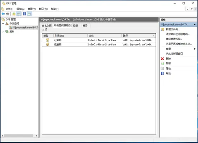This screenshot has width=198, height=143.
Task: Click the 添加命名空间服务器 action
Action: click(x=178, y=34)
